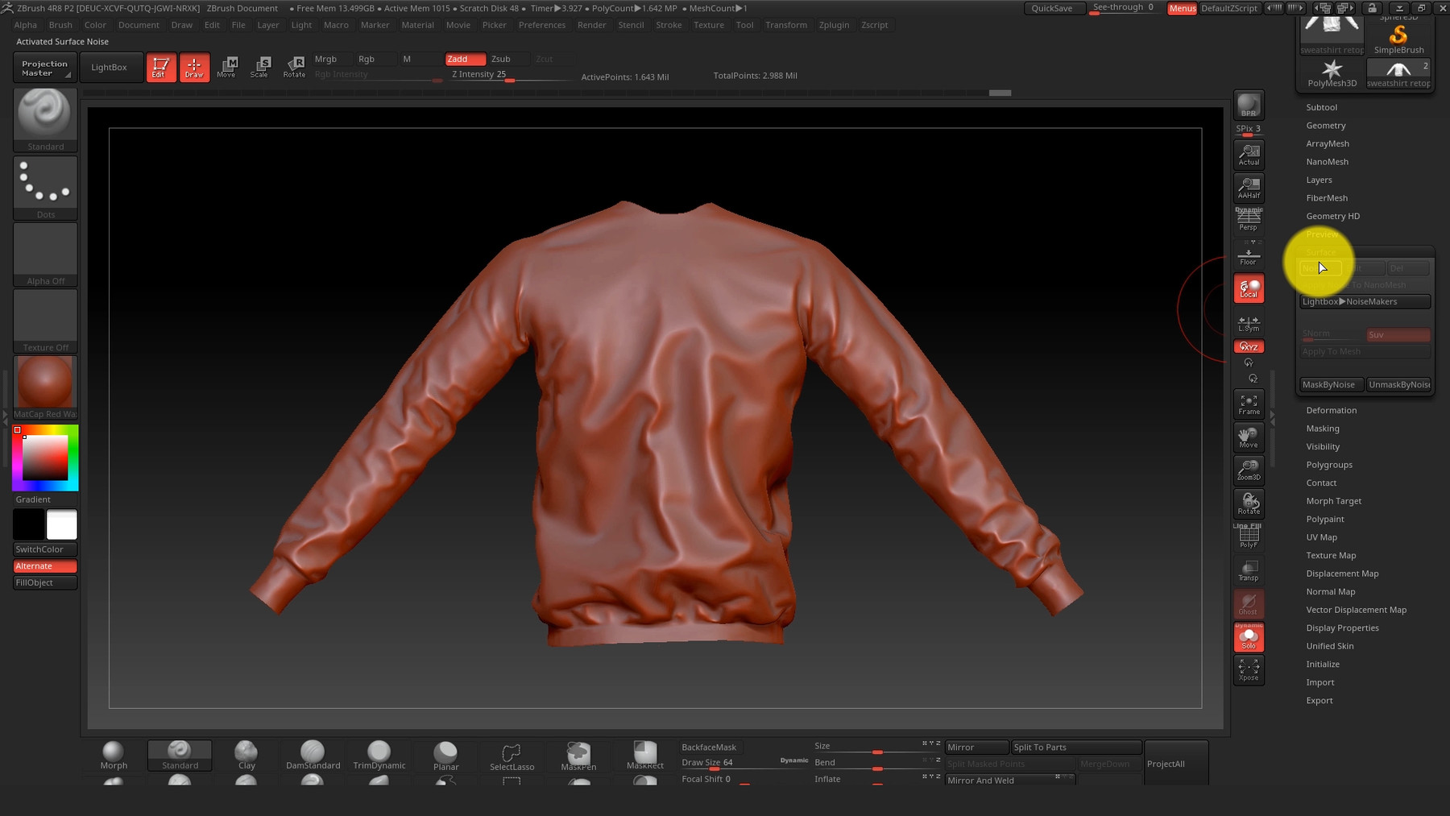Click the BPR render icon
Image resolution: width=1450 pixels, height=816 pixels.
click(1248, 103)
